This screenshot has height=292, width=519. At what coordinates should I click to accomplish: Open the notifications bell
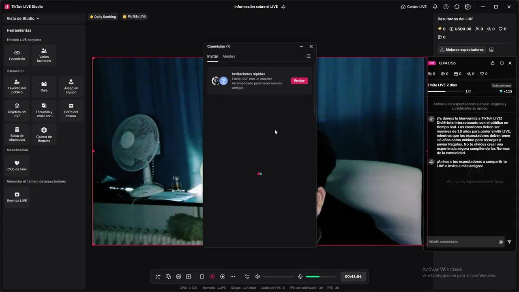[x=435, y=6]
